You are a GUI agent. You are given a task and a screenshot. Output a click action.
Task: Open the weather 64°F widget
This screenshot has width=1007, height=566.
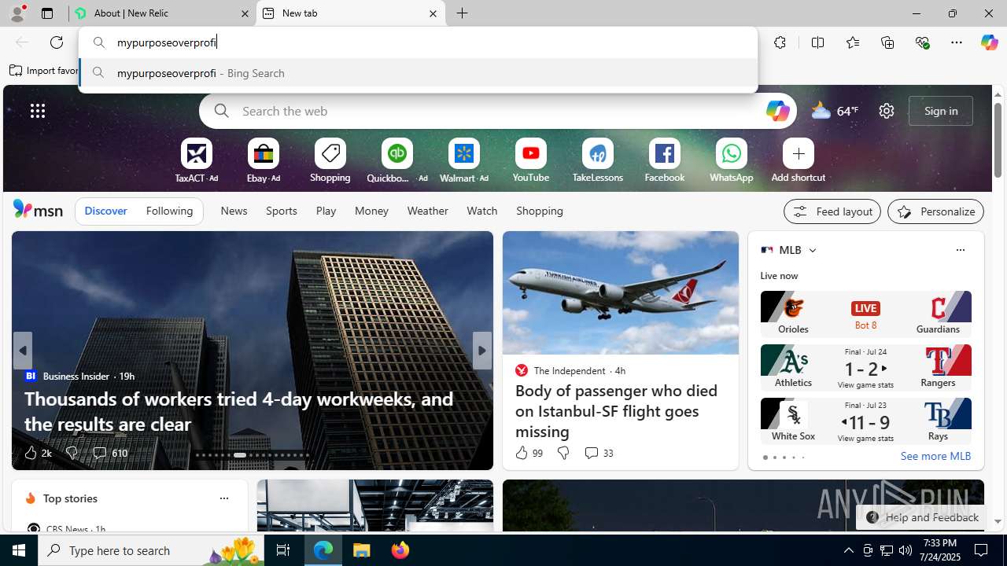[x=835, y=111]
